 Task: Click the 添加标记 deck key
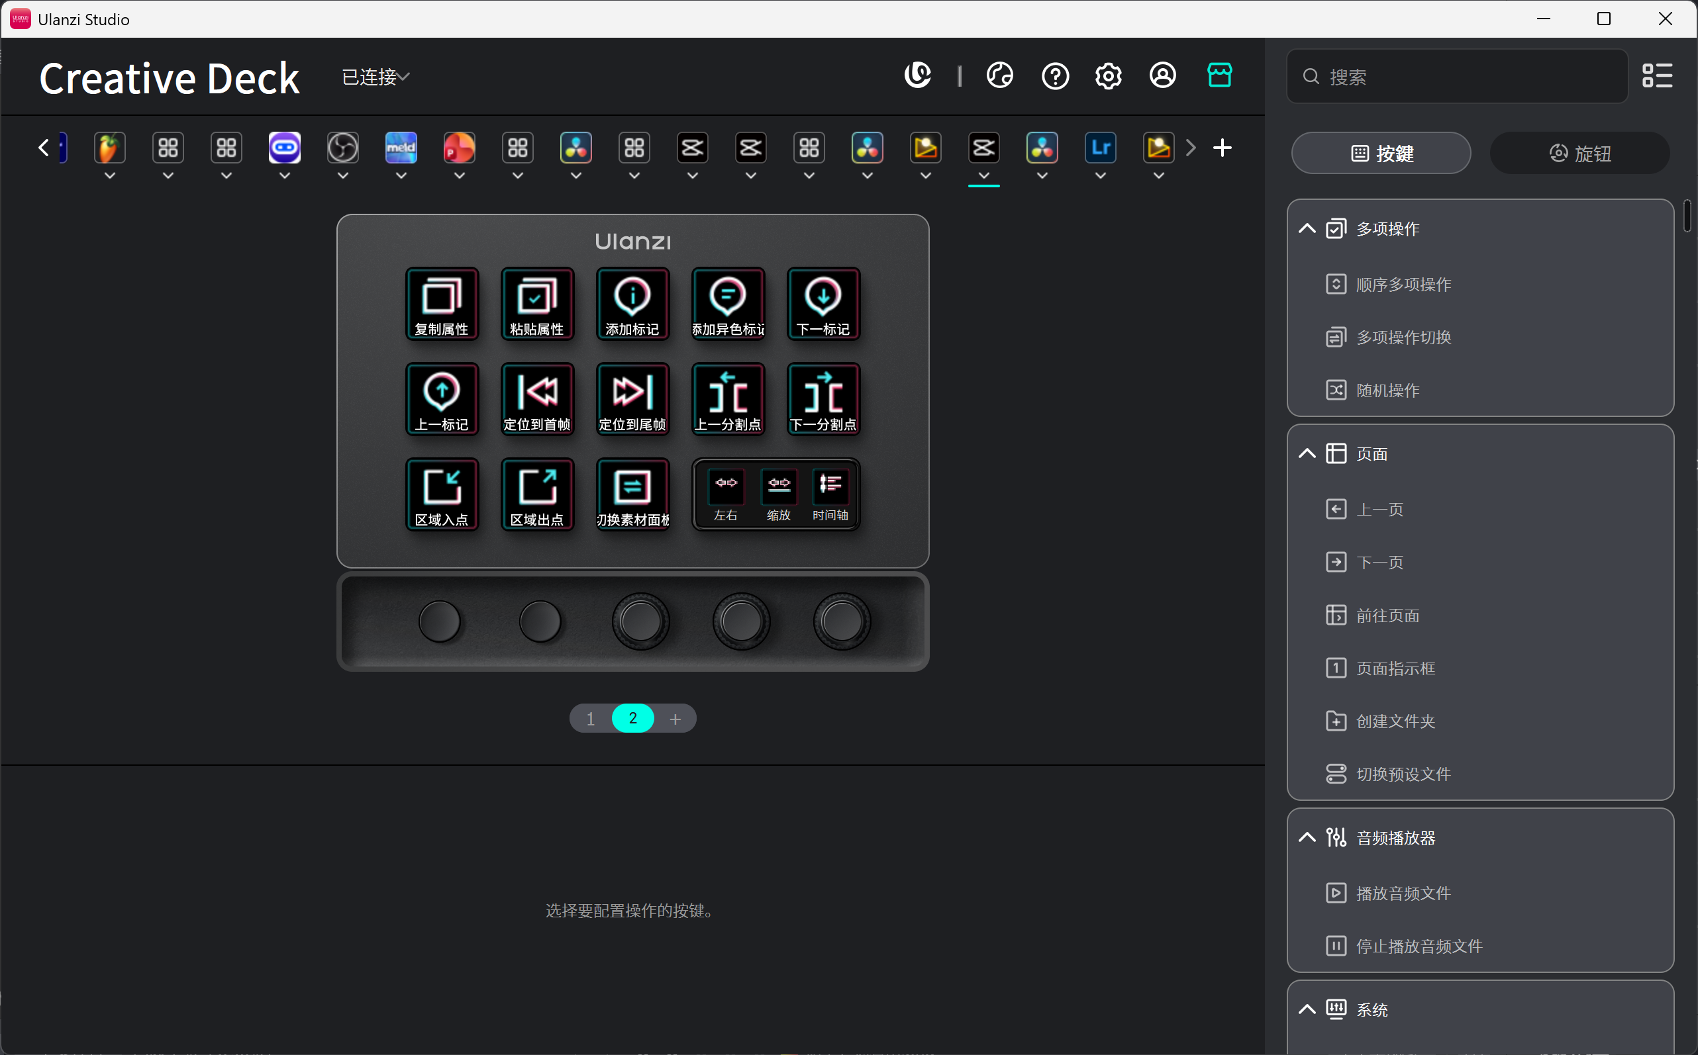pos(632,304)
